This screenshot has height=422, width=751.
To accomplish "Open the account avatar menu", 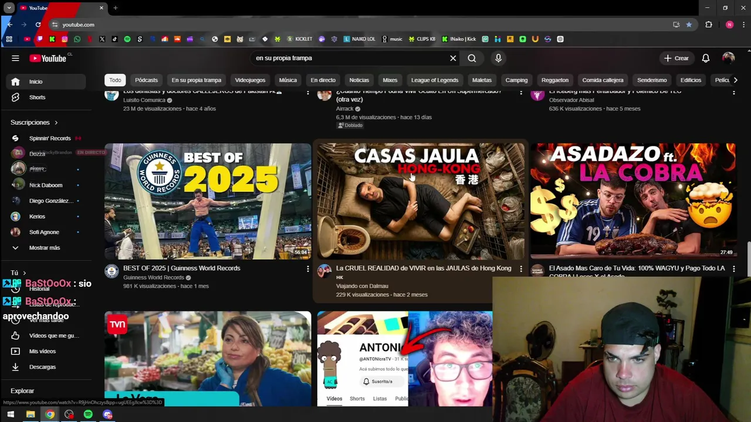I will 728,58.
